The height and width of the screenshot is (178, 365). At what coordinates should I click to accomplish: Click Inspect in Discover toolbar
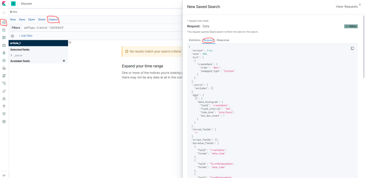click(53, 19)
